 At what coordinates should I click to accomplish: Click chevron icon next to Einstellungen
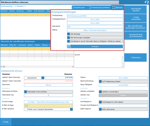(x=73, y=7)
